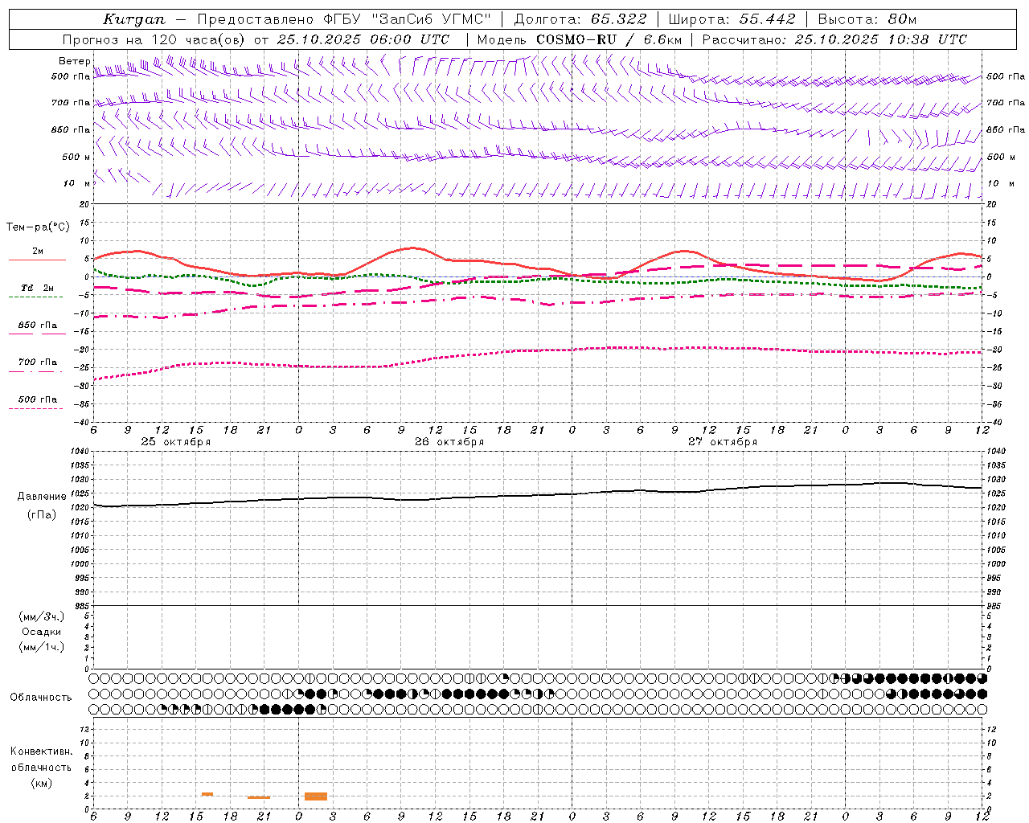Click the "Конвективн." convective cloud label

coord(41,751)
